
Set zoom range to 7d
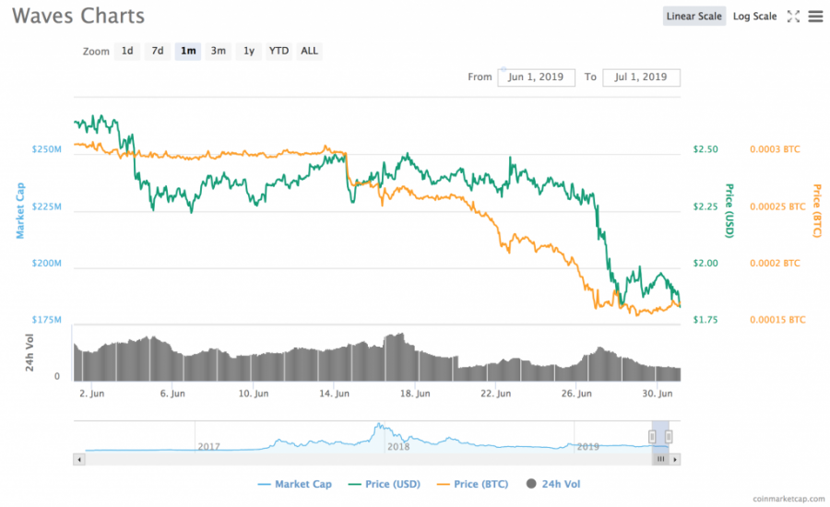[x=158, y=51]
